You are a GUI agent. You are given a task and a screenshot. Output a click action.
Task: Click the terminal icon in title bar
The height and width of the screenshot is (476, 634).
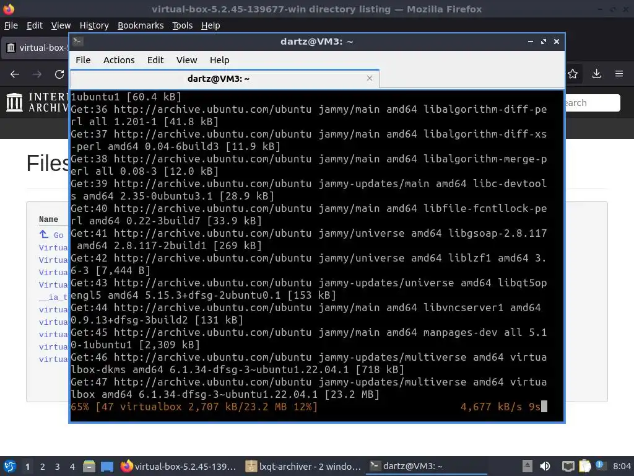click(78, 42)
